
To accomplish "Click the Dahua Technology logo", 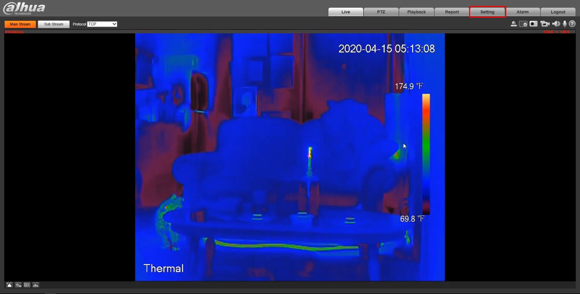I will [x=24, y=8].
